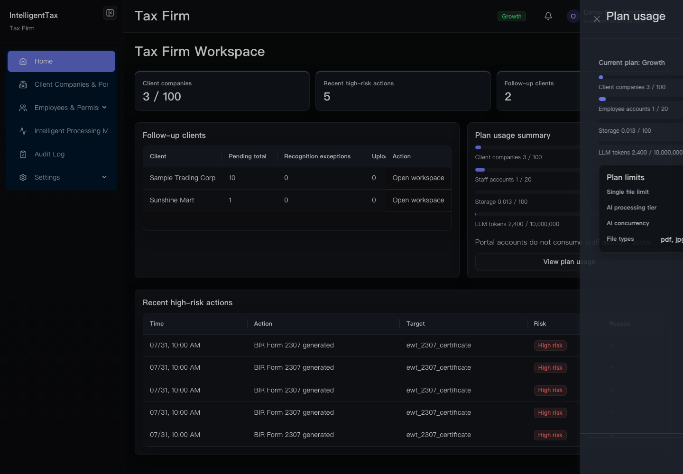Click 'Single file limit' in Plan limits
This screenshot has height=474, width=683.
pyautogui.click(x=628, y=192)
